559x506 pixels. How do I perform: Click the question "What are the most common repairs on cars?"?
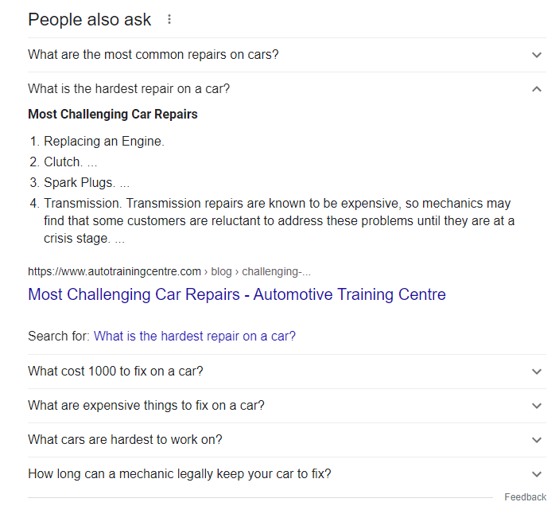(153, 55)
